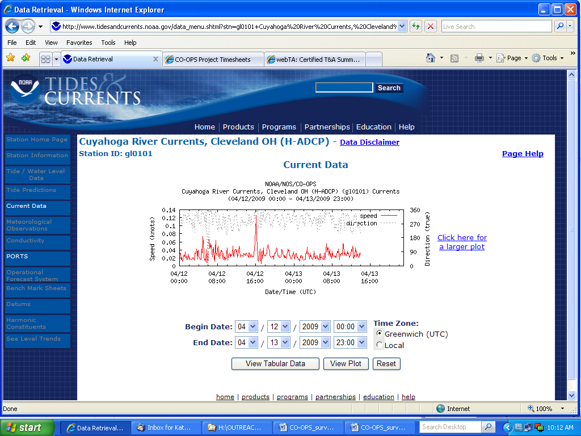The height and width of the screenshot is (436, 581).
Task: Open the Quick Tabs grid icon
Action: pos(45,59)
